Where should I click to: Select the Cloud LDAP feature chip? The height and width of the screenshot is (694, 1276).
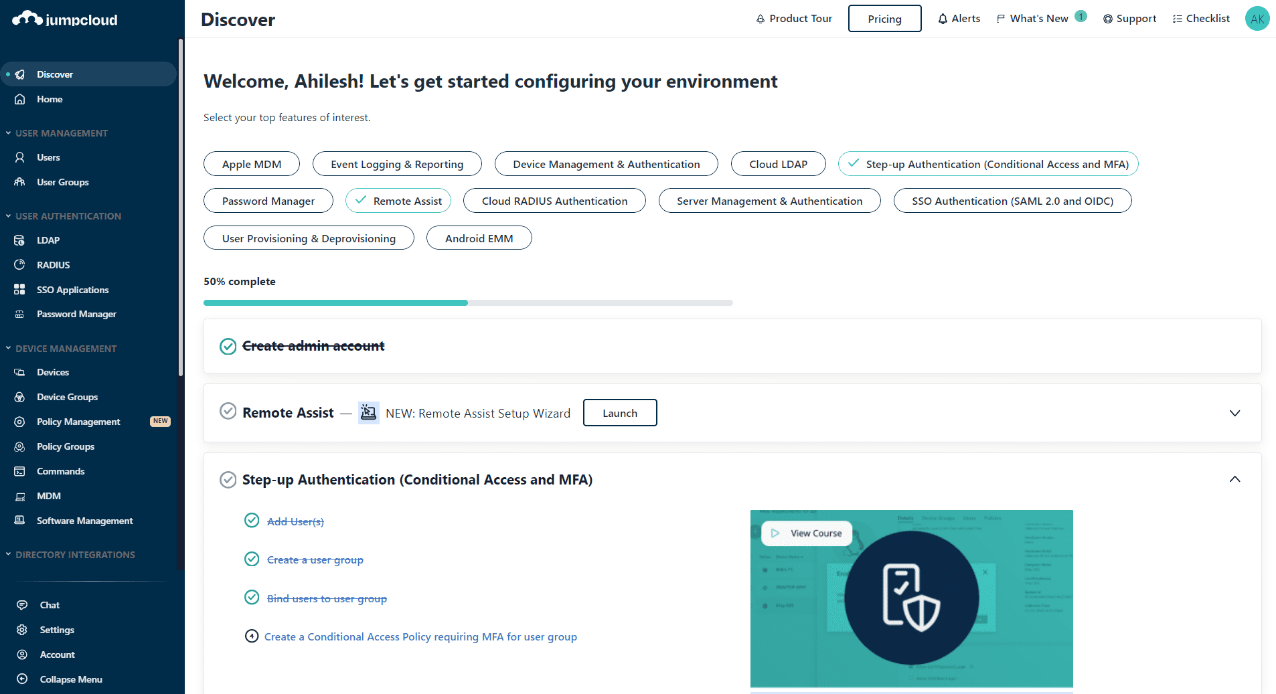[778, 164]
